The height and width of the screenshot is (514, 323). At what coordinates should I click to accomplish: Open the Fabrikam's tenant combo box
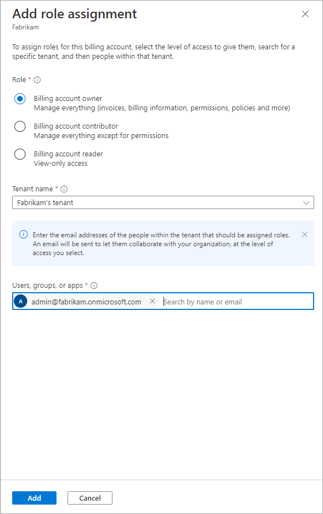(163, 202)
